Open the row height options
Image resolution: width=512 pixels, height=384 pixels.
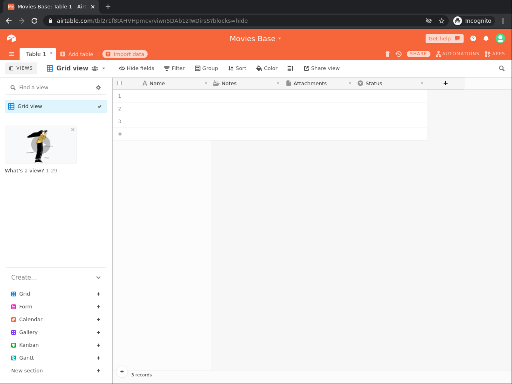[x=290, y=68]
